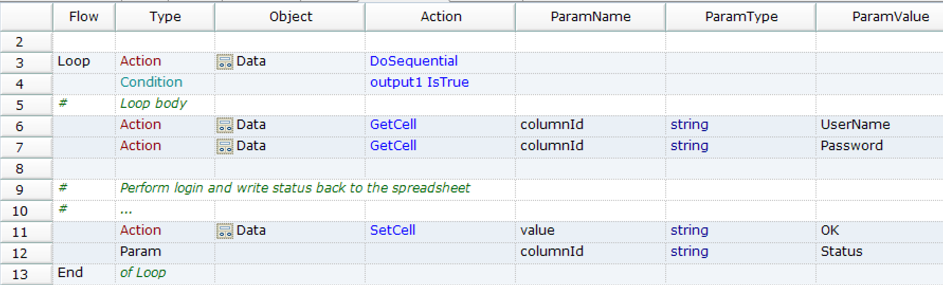Click the Data icon in row 11
Image resolution: width=943 pixels, height=285 pixels.
[225, 231]
